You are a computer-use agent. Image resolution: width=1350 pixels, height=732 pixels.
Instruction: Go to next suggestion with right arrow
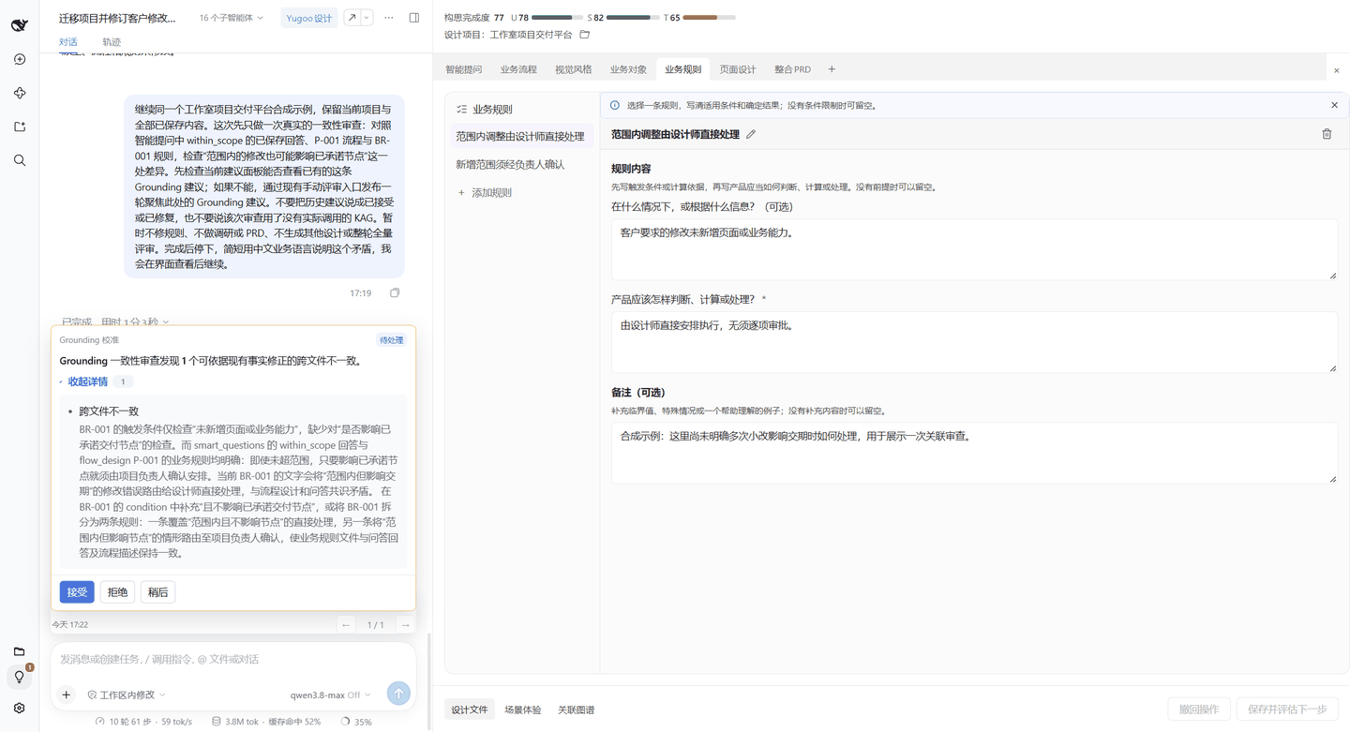405,624
